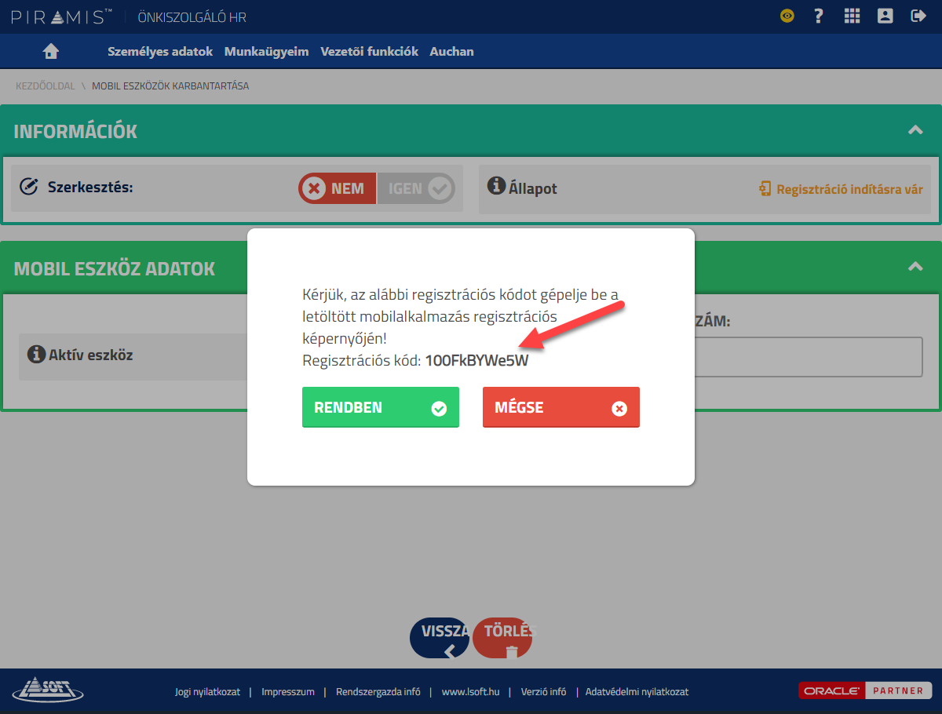This screenshot has width=942, height=714.
Task: Collapse the Mobil eszköz adatok panel
Action: [x=915, y=267]
